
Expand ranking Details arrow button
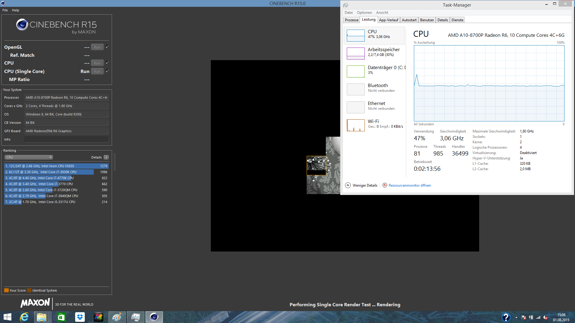coord(106,157)
